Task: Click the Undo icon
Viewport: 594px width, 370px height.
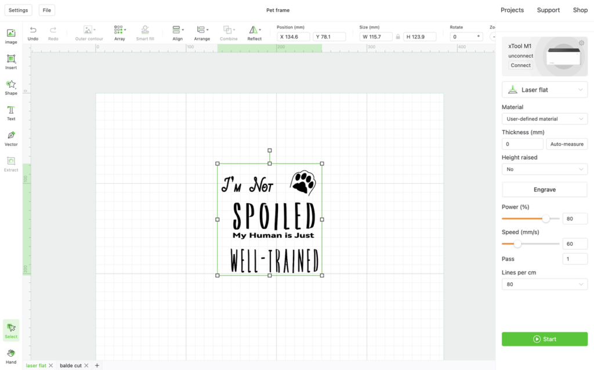Action: [33, 32]
